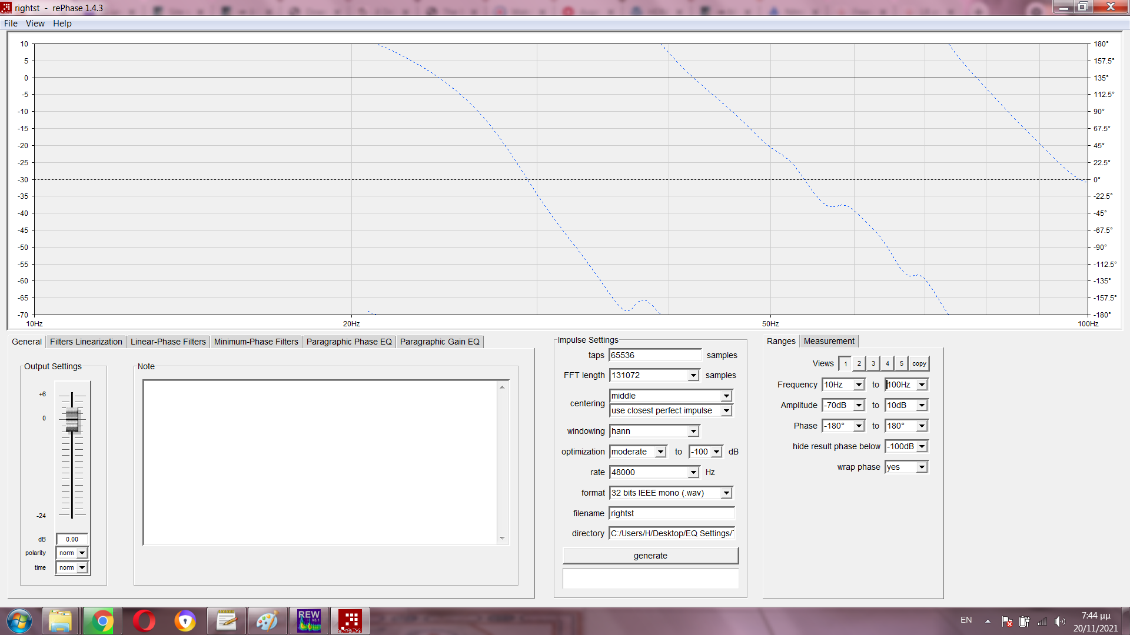This screenshot has width=1130, height=635.
Task: Launch Opera browser from taskbar
Action: (x=144, y=621)
